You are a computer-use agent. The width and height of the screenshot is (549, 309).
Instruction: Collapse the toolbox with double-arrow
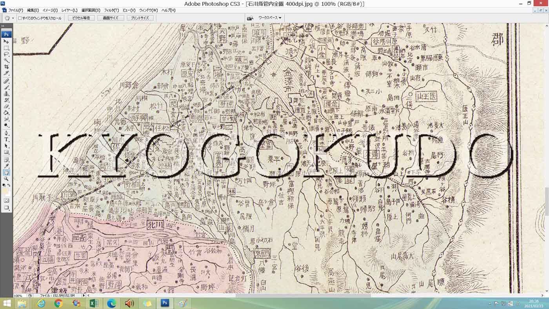pyautogui.click(x=4, y=26)
